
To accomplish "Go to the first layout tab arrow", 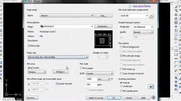I will (x=5, y=99).
